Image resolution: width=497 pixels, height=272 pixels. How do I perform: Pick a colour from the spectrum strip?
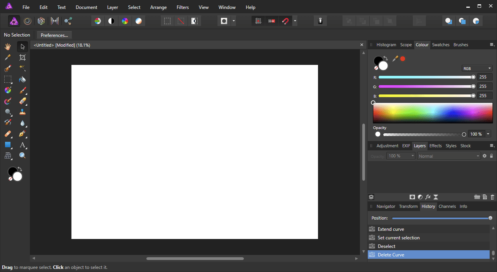pos(433,113)
